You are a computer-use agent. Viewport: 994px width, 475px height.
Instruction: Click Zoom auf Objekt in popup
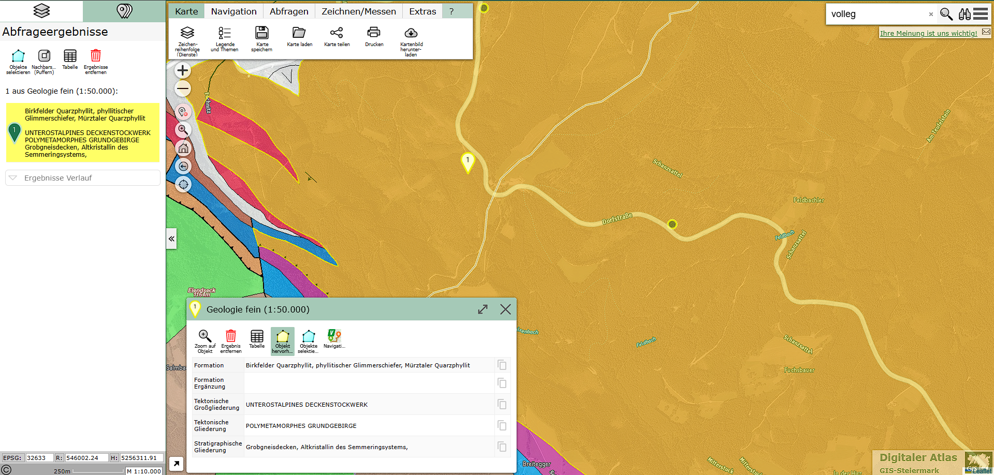point(205,341)
